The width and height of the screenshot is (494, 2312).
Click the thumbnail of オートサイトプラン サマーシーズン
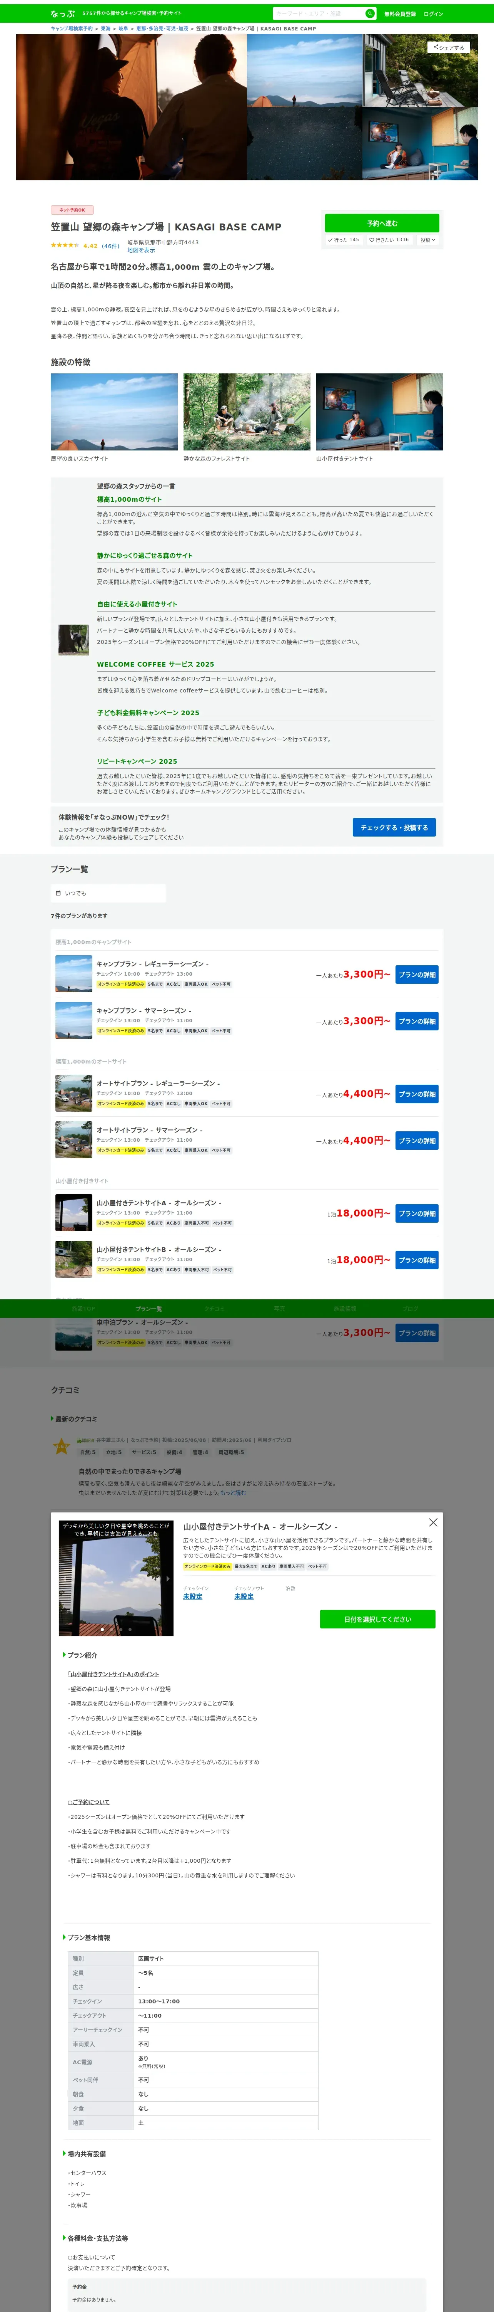(73, 1140)
